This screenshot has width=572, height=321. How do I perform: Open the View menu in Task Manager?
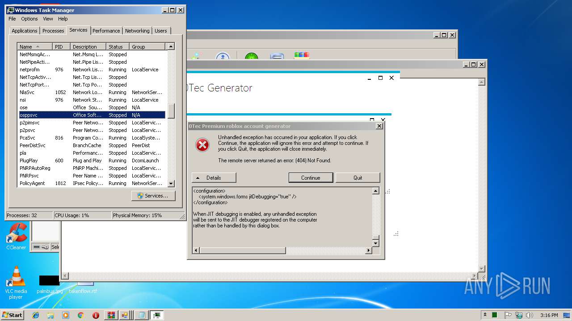[48, 19]
